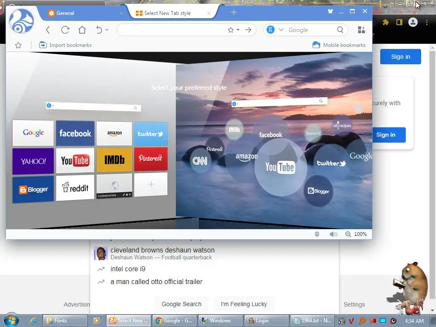This screenshot has height=327, width=436.
Task: Expand the undo closed tabs dropdown arrow
Action: [x=107, y=30]
